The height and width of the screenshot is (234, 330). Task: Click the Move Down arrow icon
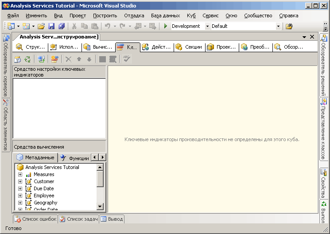(89, 59)
